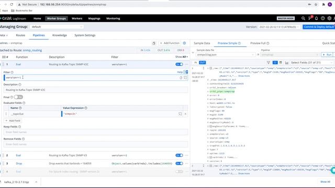The height and width of the screenshot is (188, 335).
Task: Expand varbinds items in event 1
Action: (x=210, y=157)
